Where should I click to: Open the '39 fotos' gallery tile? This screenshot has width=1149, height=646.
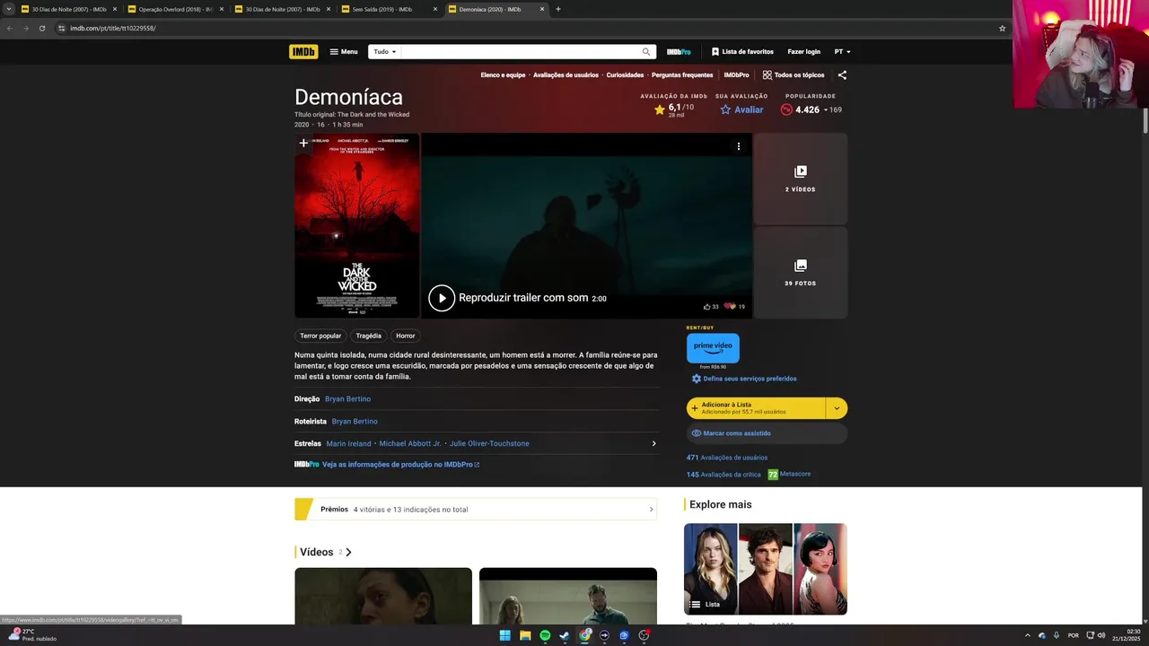pyautogui.click(x=801, y=272)
